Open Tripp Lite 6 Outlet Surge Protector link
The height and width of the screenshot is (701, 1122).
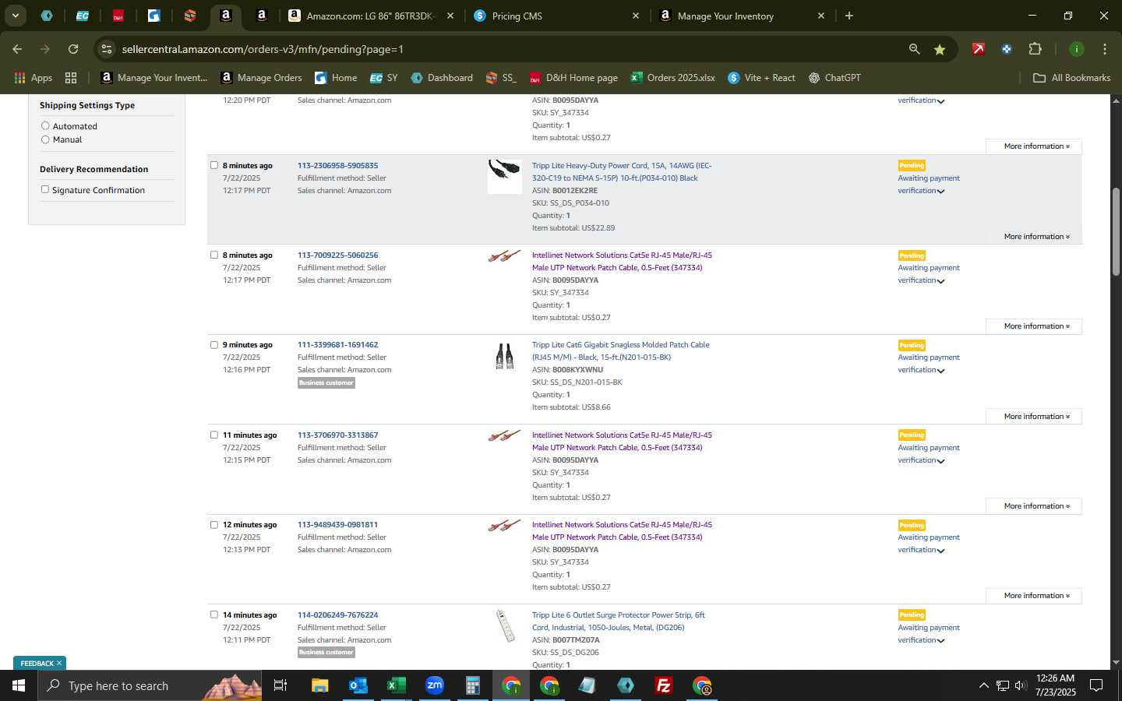click(x=618, y=621)
